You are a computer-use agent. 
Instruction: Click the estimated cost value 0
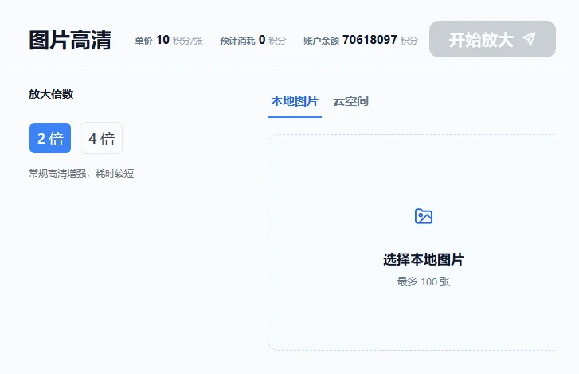[262, 40]
